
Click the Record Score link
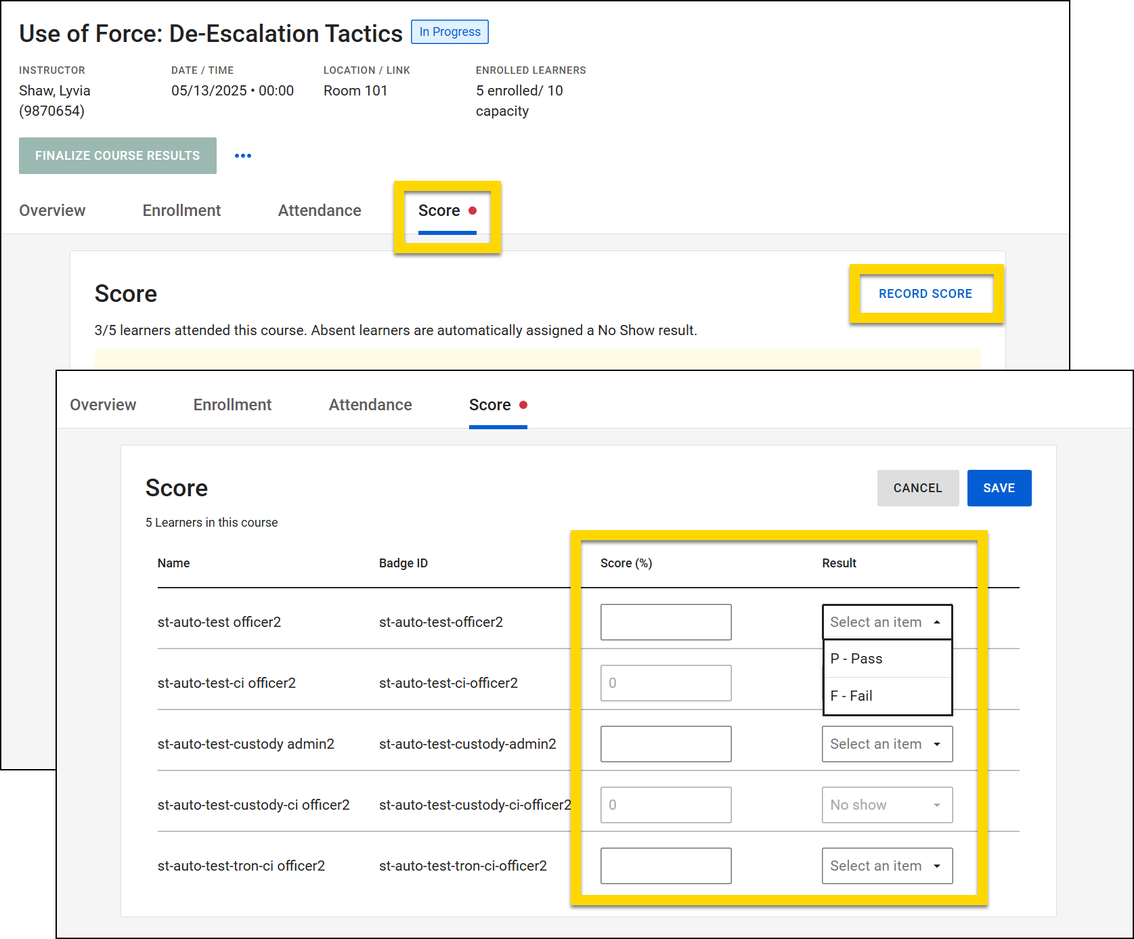[925, 293]
